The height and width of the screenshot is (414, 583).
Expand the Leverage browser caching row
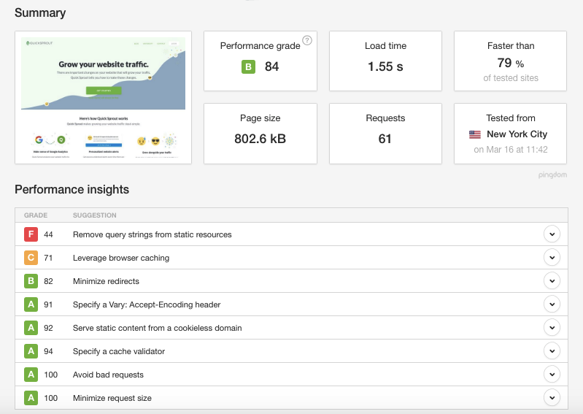tap(552, 258)
